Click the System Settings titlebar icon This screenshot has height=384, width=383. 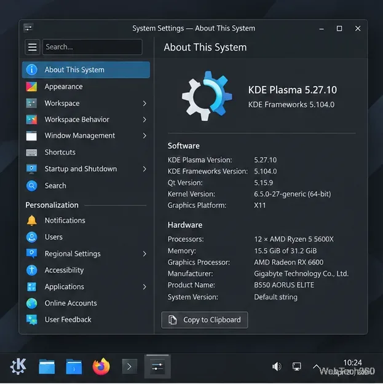(x=28, y=28)
